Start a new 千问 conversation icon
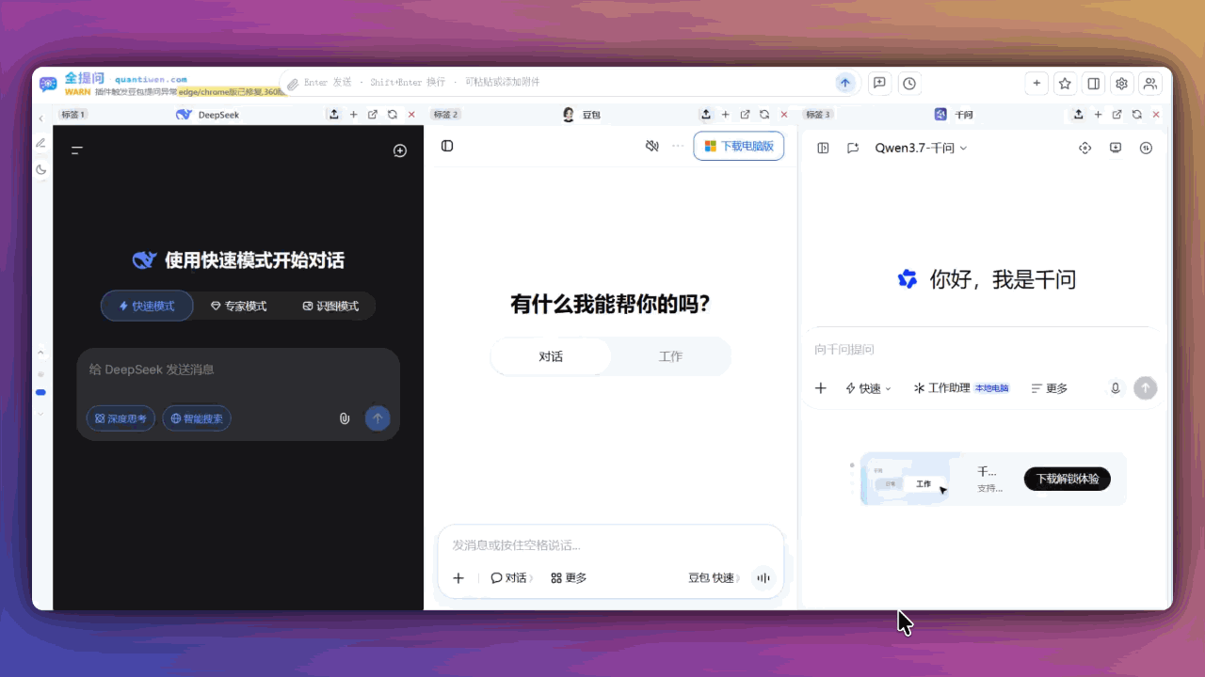 (x=853, y=148)
